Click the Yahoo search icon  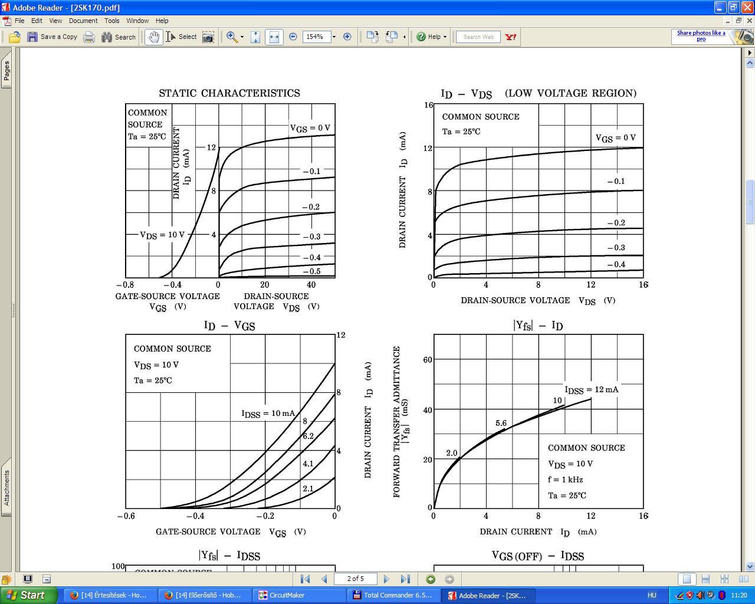(511, 37)
